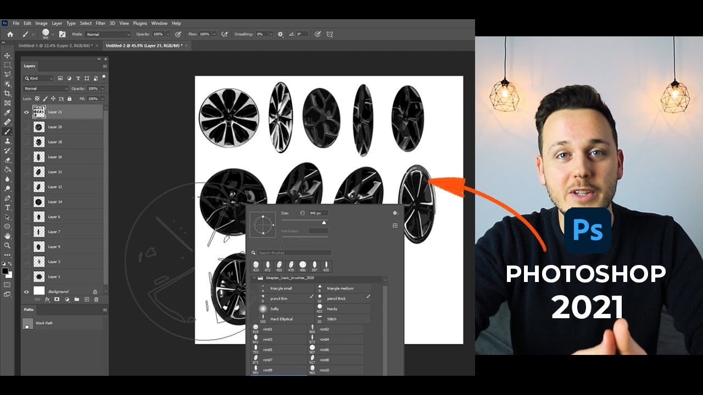Show Layer 20 visibility box
The image size is (703, 395).
click(x=26, y=127)
